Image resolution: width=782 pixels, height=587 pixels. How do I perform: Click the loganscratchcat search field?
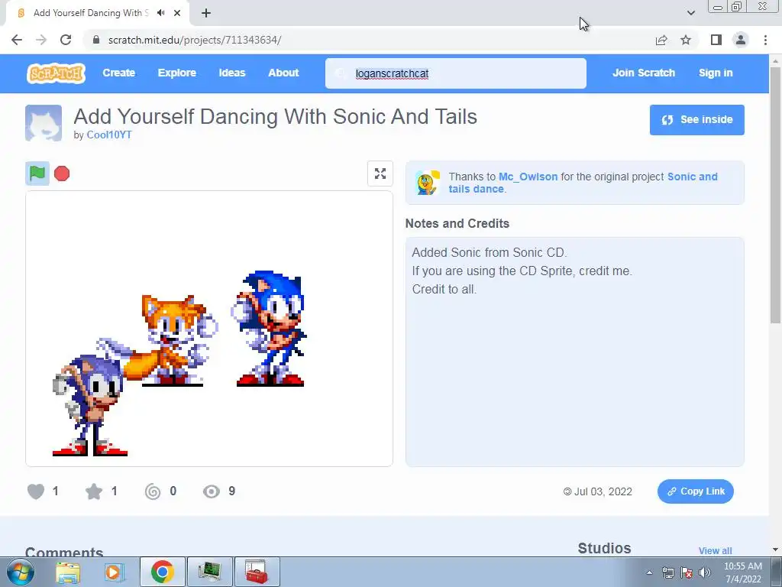click(x=456, y=73)
